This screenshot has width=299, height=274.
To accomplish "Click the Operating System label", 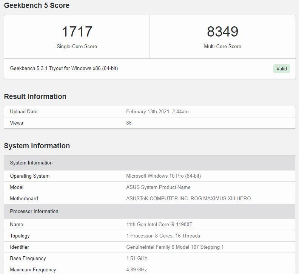I will tap(30, 176).
